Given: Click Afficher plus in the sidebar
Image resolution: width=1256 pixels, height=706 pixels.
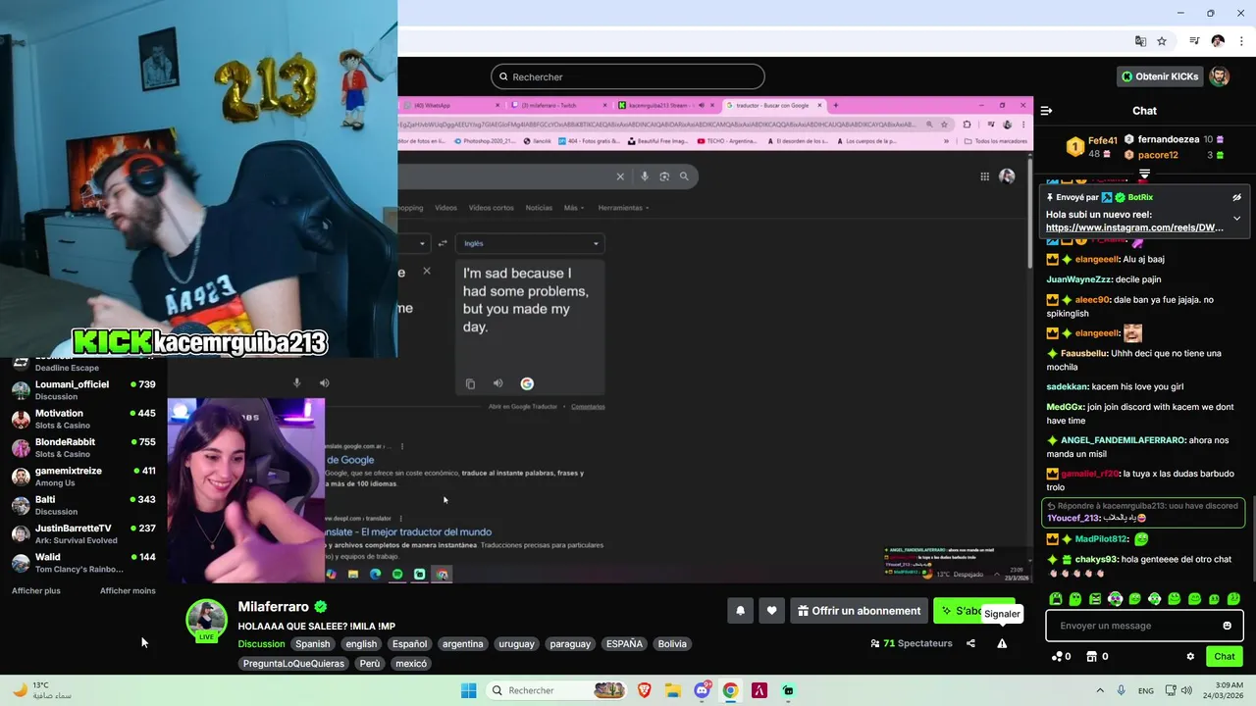Looking at the screenshot, I should click(x=36, y=591).
